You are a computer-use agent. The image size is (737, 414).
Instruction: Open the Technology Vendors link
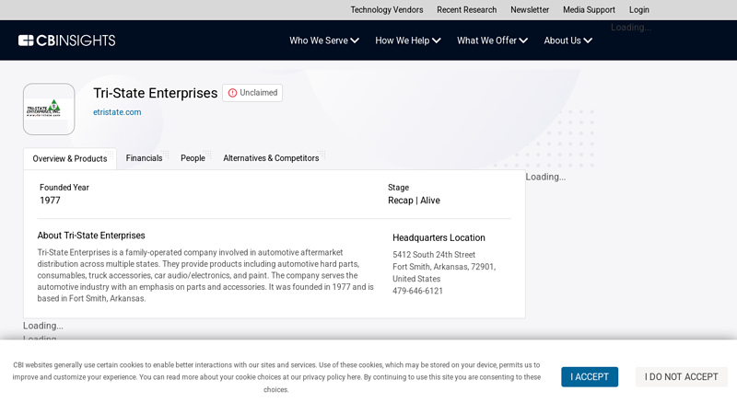point(386,10)
